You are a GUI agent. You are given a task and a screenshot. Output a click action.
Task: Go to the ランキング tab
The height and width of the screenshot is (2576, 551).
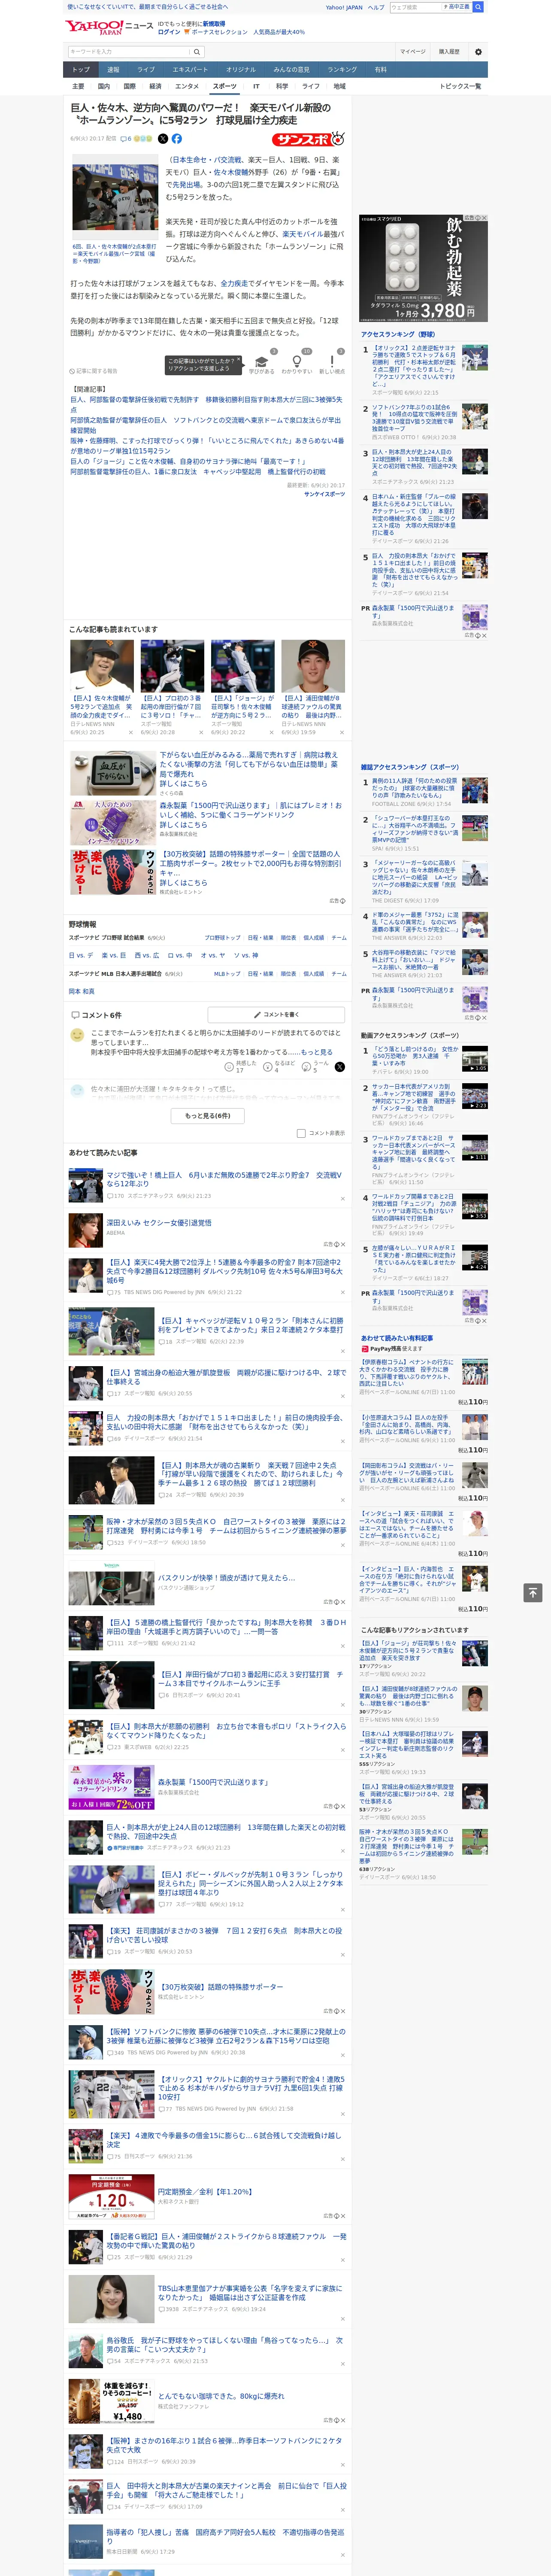coord(342,70)
